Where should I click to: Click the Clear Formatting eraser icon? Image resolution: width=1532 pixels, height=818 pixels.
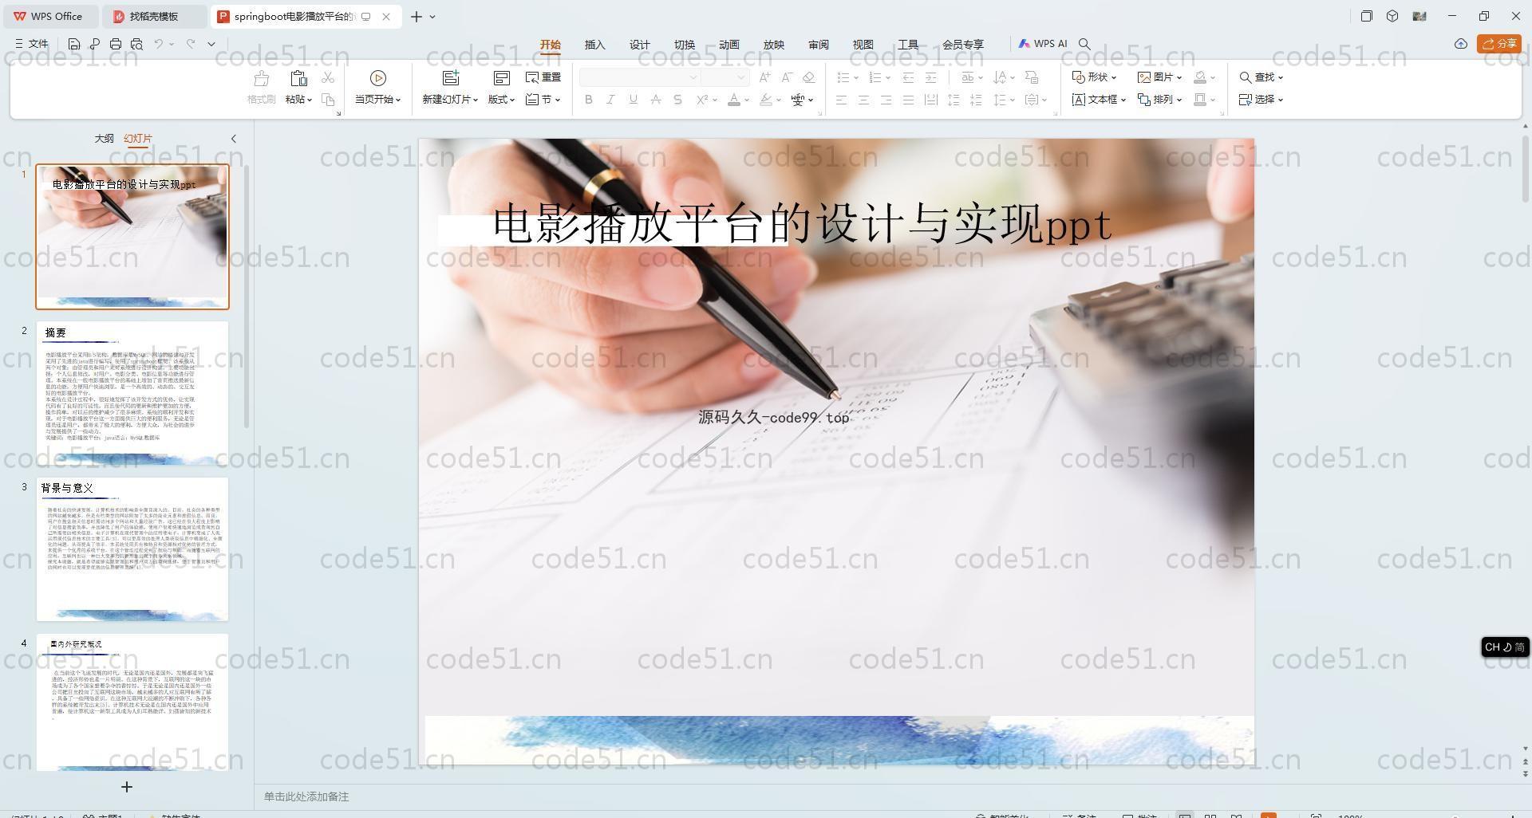(x=809, y=77)
